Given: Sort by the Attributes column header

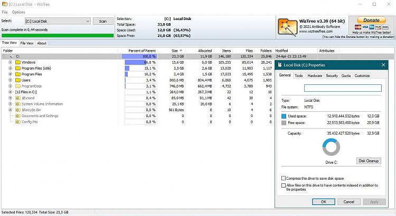Looking at the screenshot, I should click(x=328, y=51).
